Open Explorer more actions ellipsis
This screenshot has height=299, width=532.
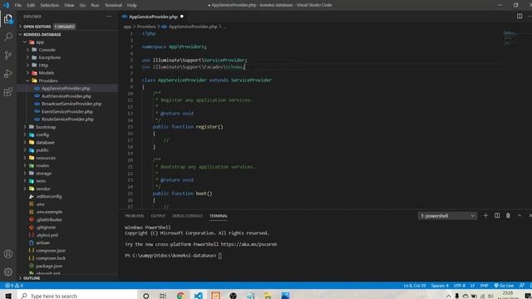point(109,17)
